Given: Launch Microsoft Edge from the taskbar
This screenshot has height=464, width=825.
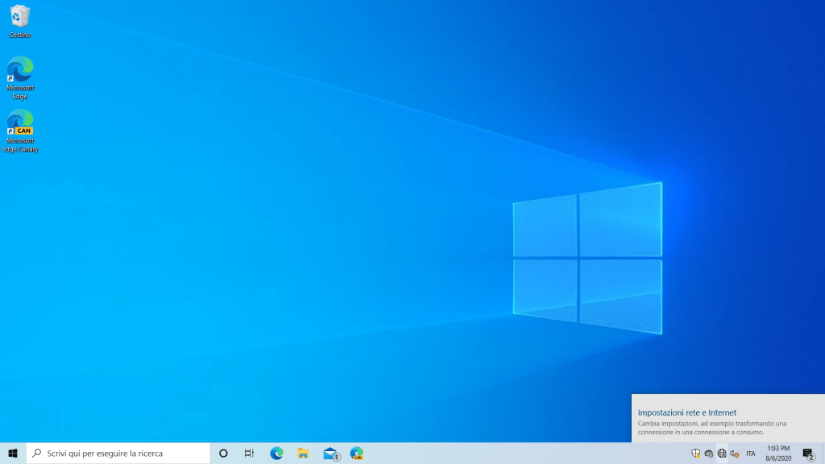Looking at the screenshot, I should coord(276,454).
